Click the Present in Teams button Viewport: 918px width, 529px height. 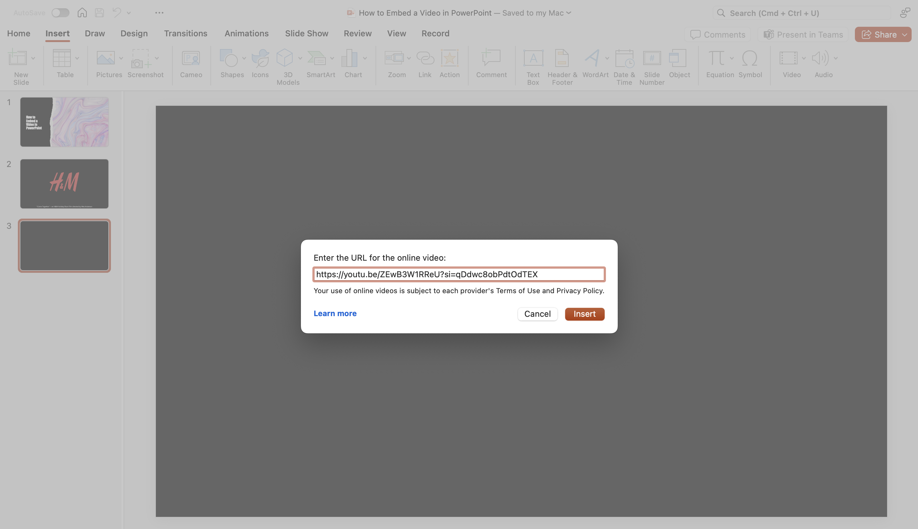[803, 34]
